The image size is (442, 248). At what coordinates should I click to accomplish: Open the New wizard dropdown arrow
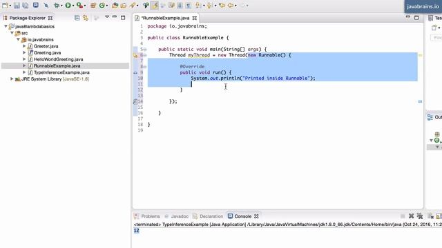(x=10, y=6)
